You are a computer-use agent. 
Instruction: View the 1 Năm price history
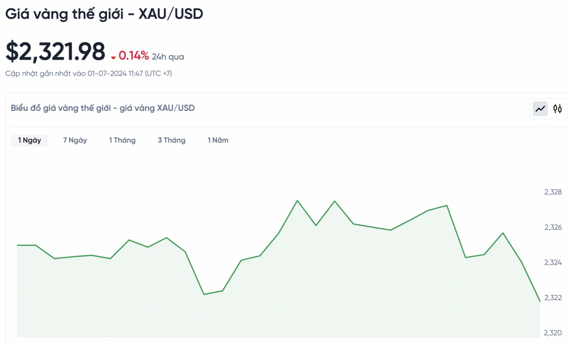click(218, 140)
